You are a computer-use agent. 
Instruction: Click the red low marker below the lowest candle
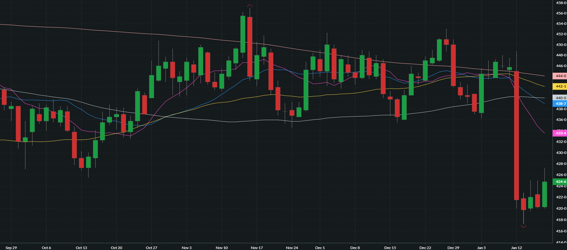tap(523, 226)
